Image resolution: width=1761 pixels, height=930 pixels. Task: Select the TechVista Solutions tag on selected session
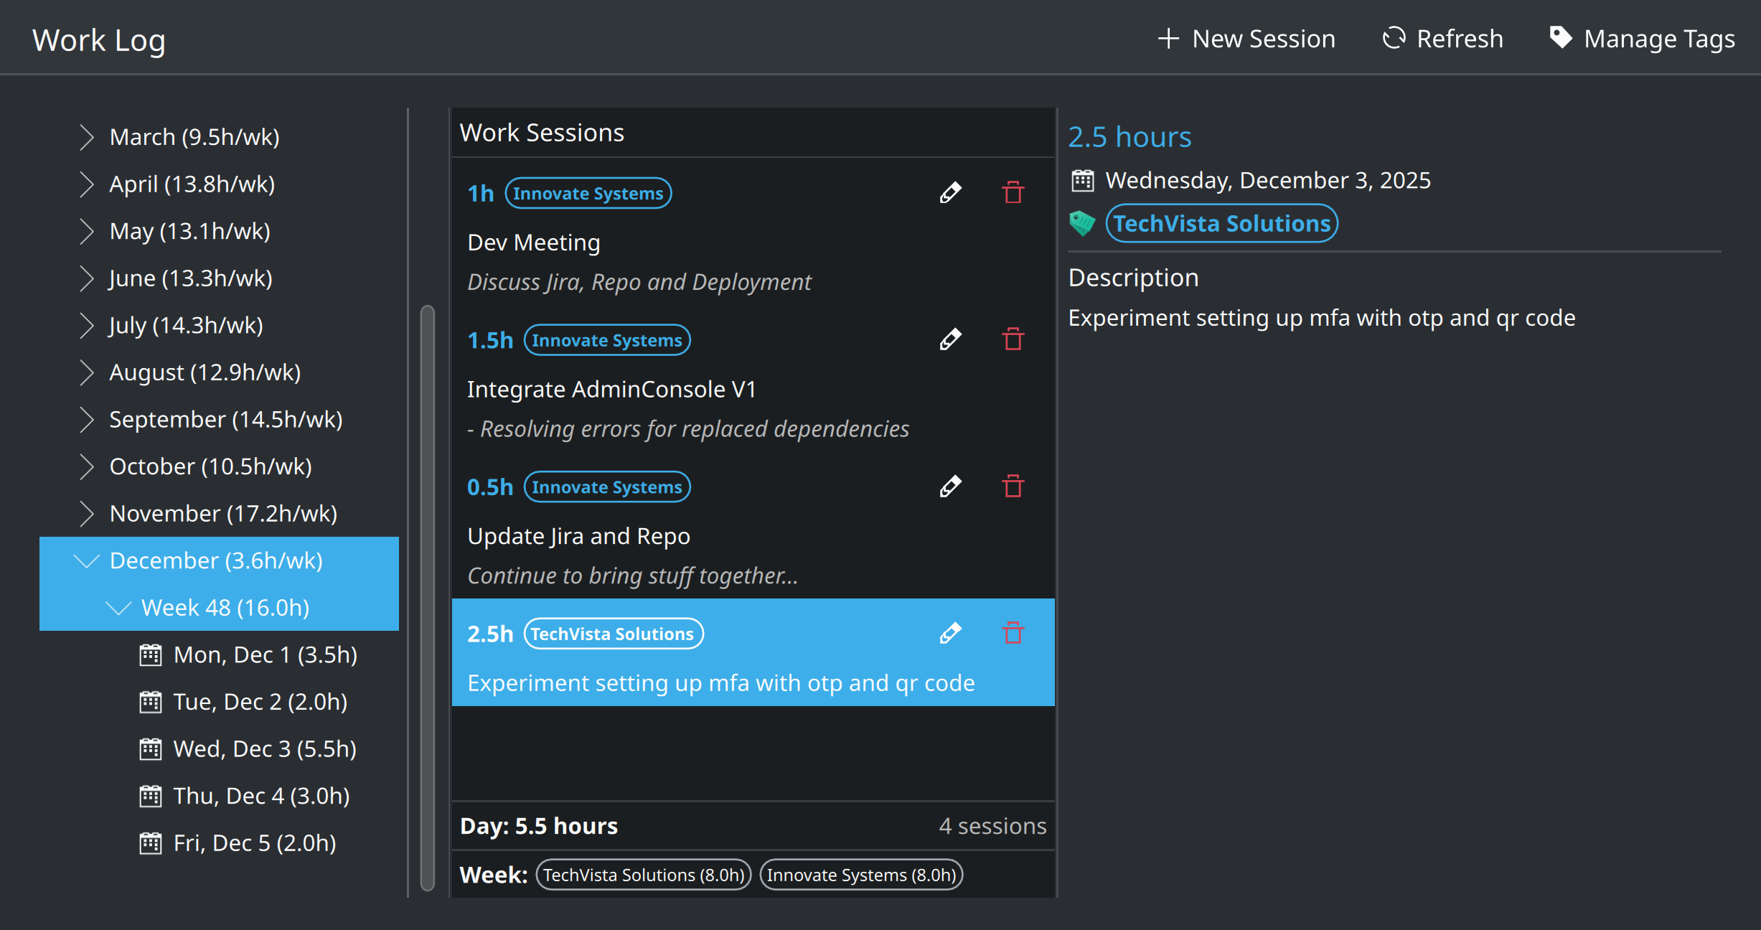click(613, 633)
